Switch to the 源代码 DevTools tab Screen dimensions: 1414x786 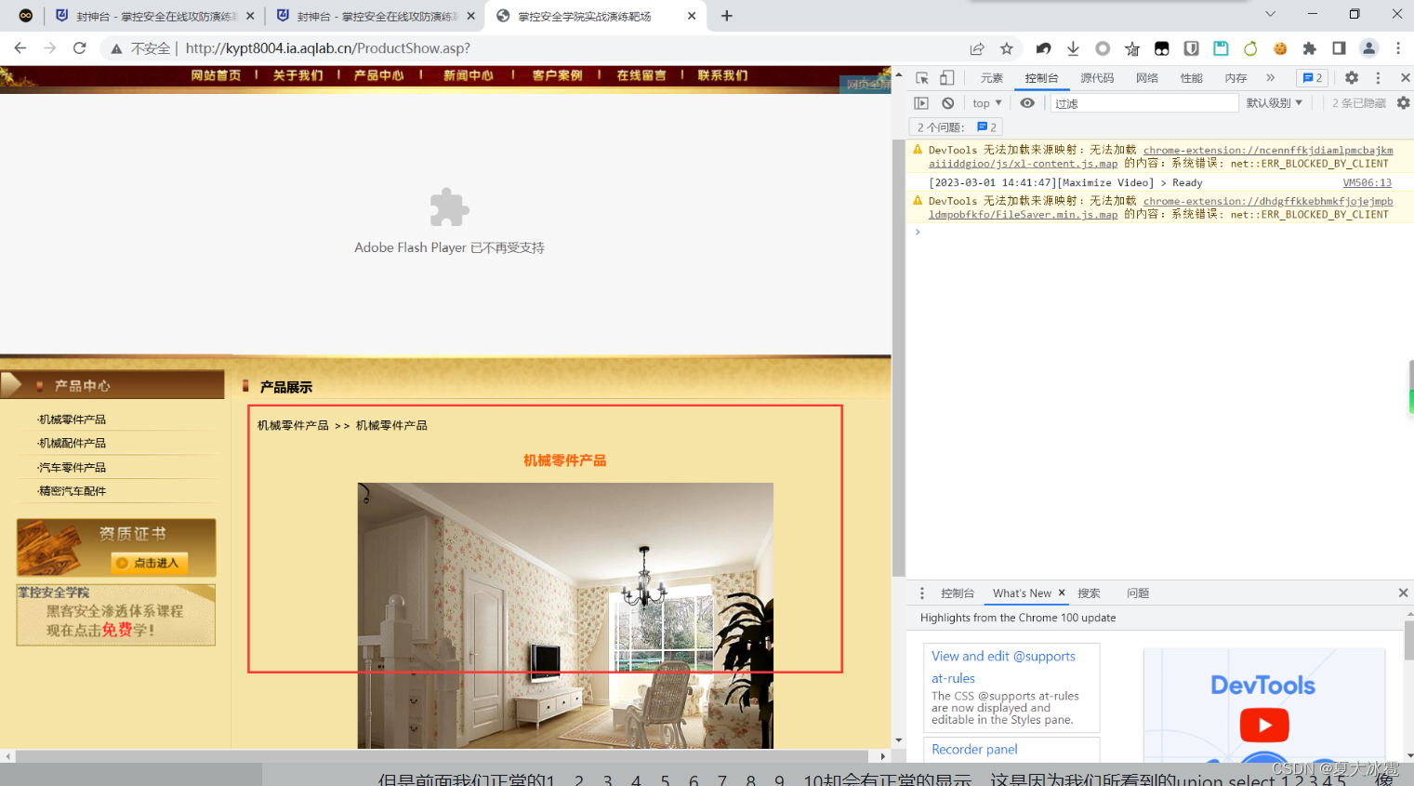(1097, 78)
